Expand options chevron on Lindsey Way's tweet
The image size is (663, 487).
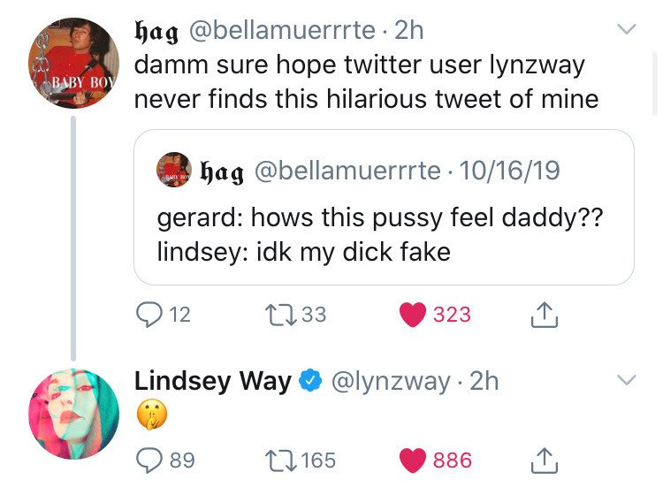point(626,381)
